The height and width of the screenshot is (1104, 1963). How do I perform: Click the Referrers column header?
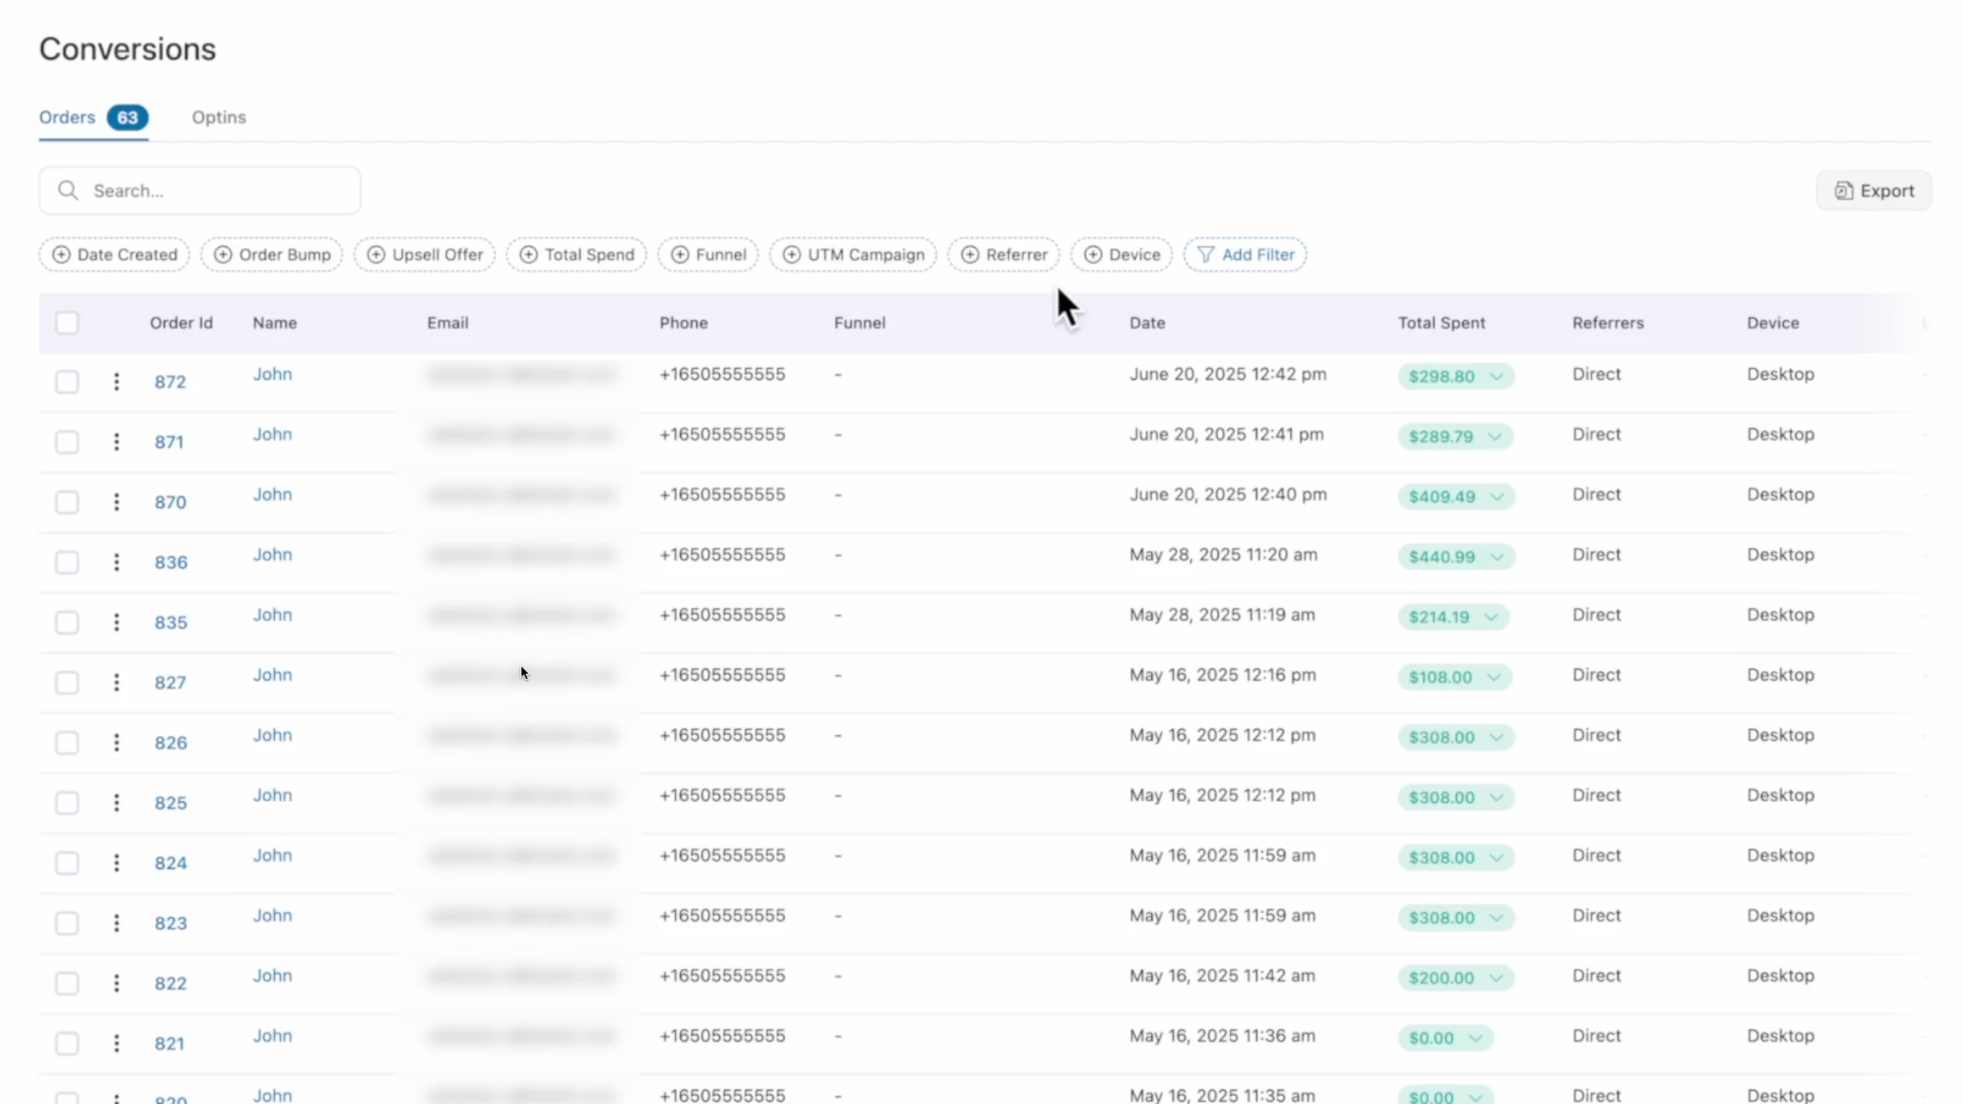pos(1608,323)
